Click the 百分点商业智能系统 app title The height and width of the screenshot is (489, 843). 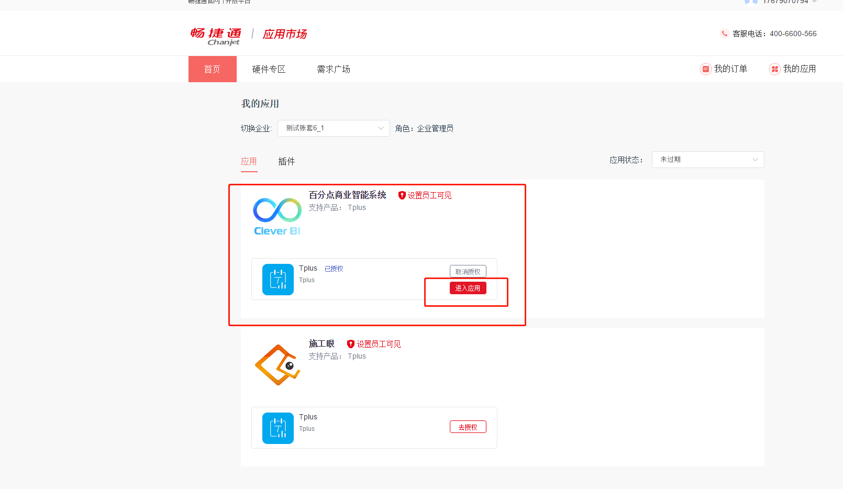click(348, 195)
